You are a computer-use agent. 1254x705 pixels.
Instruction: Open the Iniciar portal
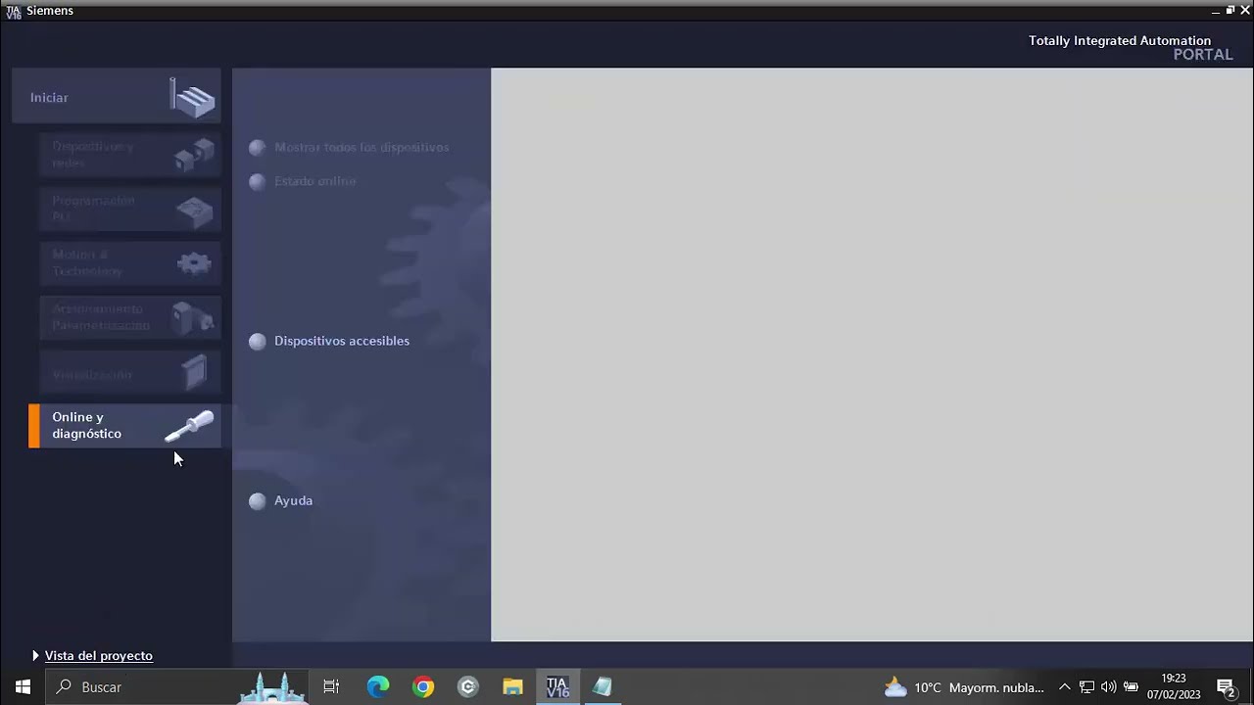tap(117, 97)
